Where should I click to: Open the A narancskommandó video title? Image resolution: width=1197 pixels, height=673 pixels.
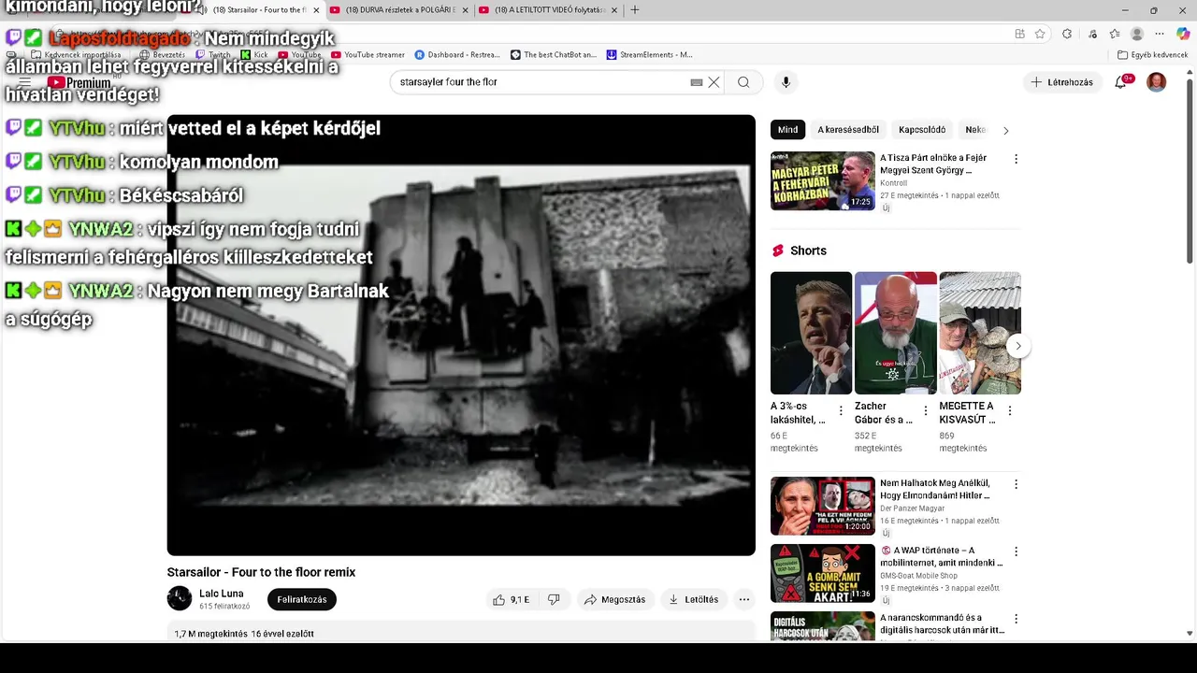tap(943, 623)
